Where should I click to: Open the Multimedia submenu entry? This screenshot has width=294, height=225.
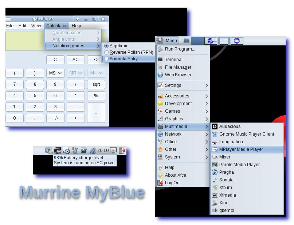(183, 126)
